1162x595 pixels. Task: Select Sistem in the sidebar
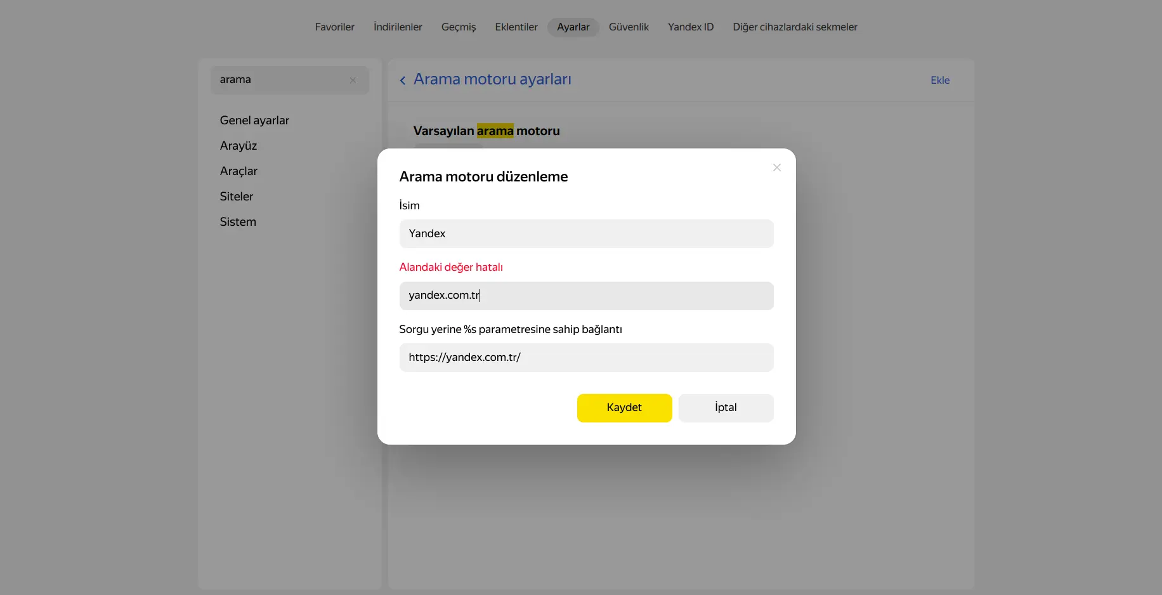[238, 222]
